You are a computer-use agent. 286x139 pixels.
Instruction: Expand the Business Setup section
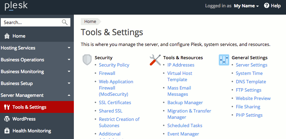click(x=37, y=83)
